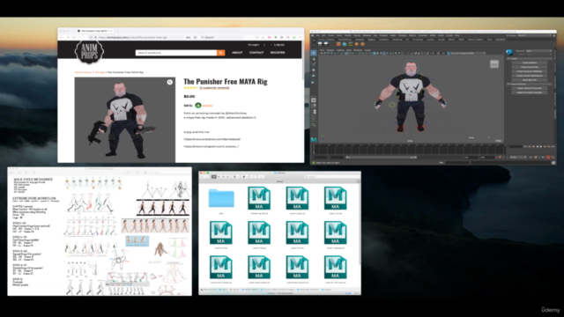564x317 pixels.
Task: Select The Punisher Free MAYA browser tab
Action: tap(95, 31)
